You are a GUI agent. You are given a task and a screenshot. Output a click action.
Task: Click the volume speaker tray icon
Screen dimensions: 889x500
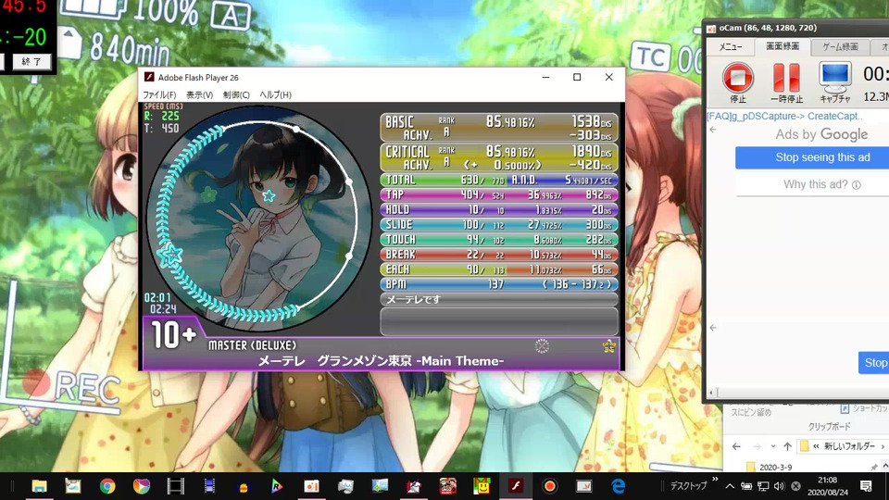780,486
